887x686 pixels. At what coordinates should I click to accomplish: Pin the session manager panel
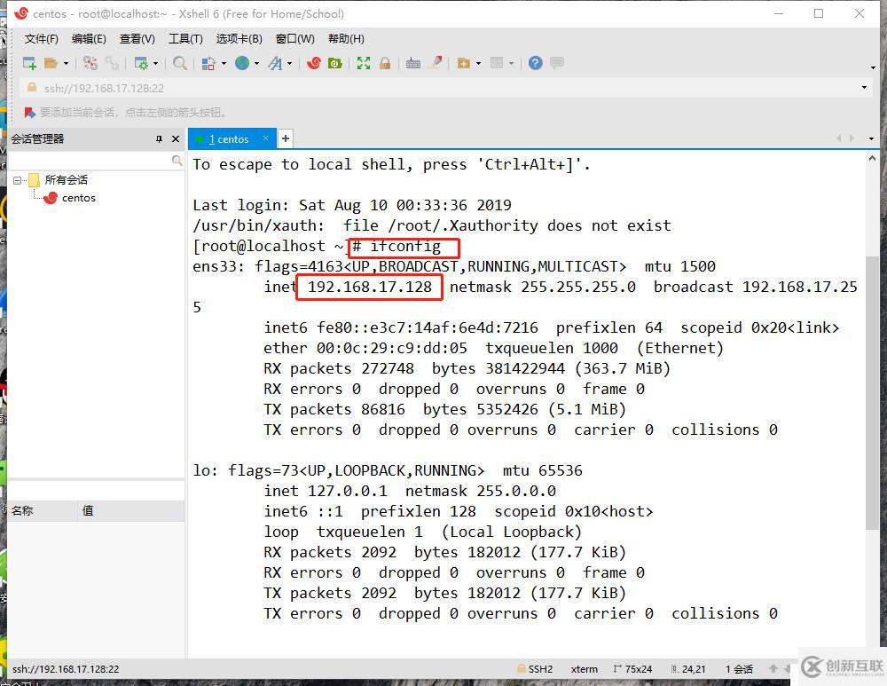coord(159,138)
